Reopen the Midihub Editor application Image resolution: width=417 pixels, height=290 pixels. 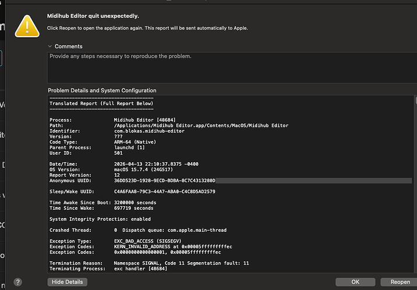(400, 282)
